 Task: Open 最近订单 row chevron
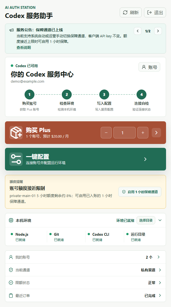[x=160, y=296]
